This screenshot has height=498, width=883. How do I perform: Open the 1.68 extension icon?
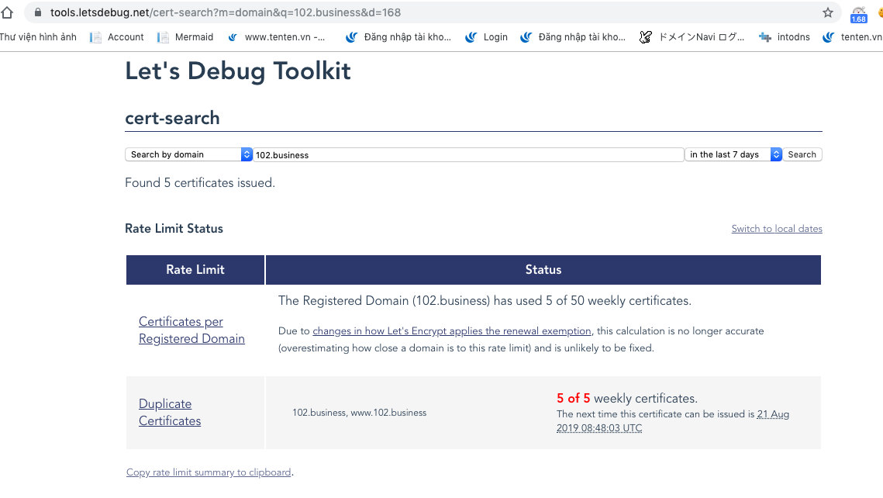859,14
